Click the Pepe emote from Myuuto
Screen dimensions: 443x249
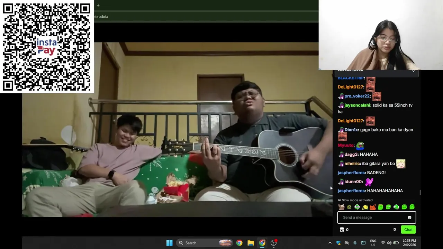[360, 145]
